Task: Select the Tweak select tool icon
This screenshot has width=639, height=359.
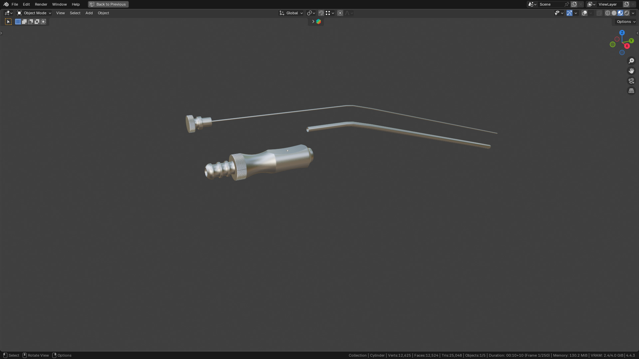Action: (x=8, y=22)
